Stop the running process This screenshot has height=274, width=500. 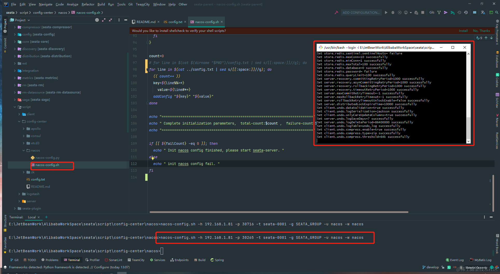tap(423, 12)
